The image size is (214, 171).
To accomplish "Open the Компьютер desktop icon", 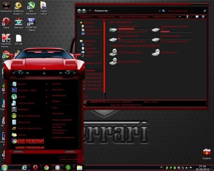I will (6, 7).
